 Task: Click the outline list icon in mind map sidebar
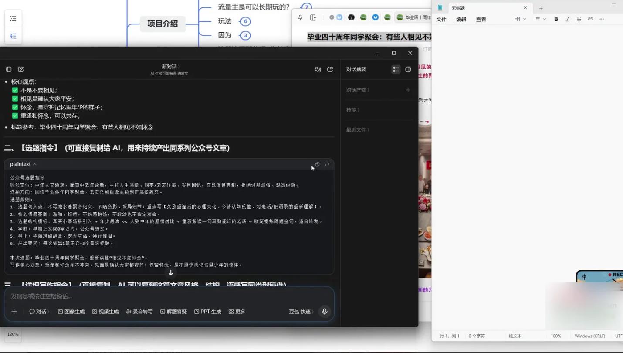[13, 19]
